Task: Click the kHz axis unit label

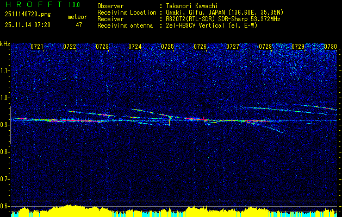Action: pyautogui.click(x=5, y=43)
